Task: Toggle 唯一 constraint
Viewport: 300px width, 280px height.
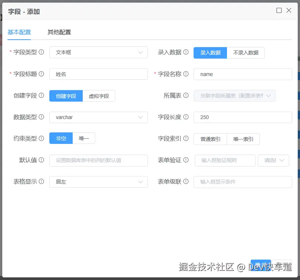Action: (84, 138)
